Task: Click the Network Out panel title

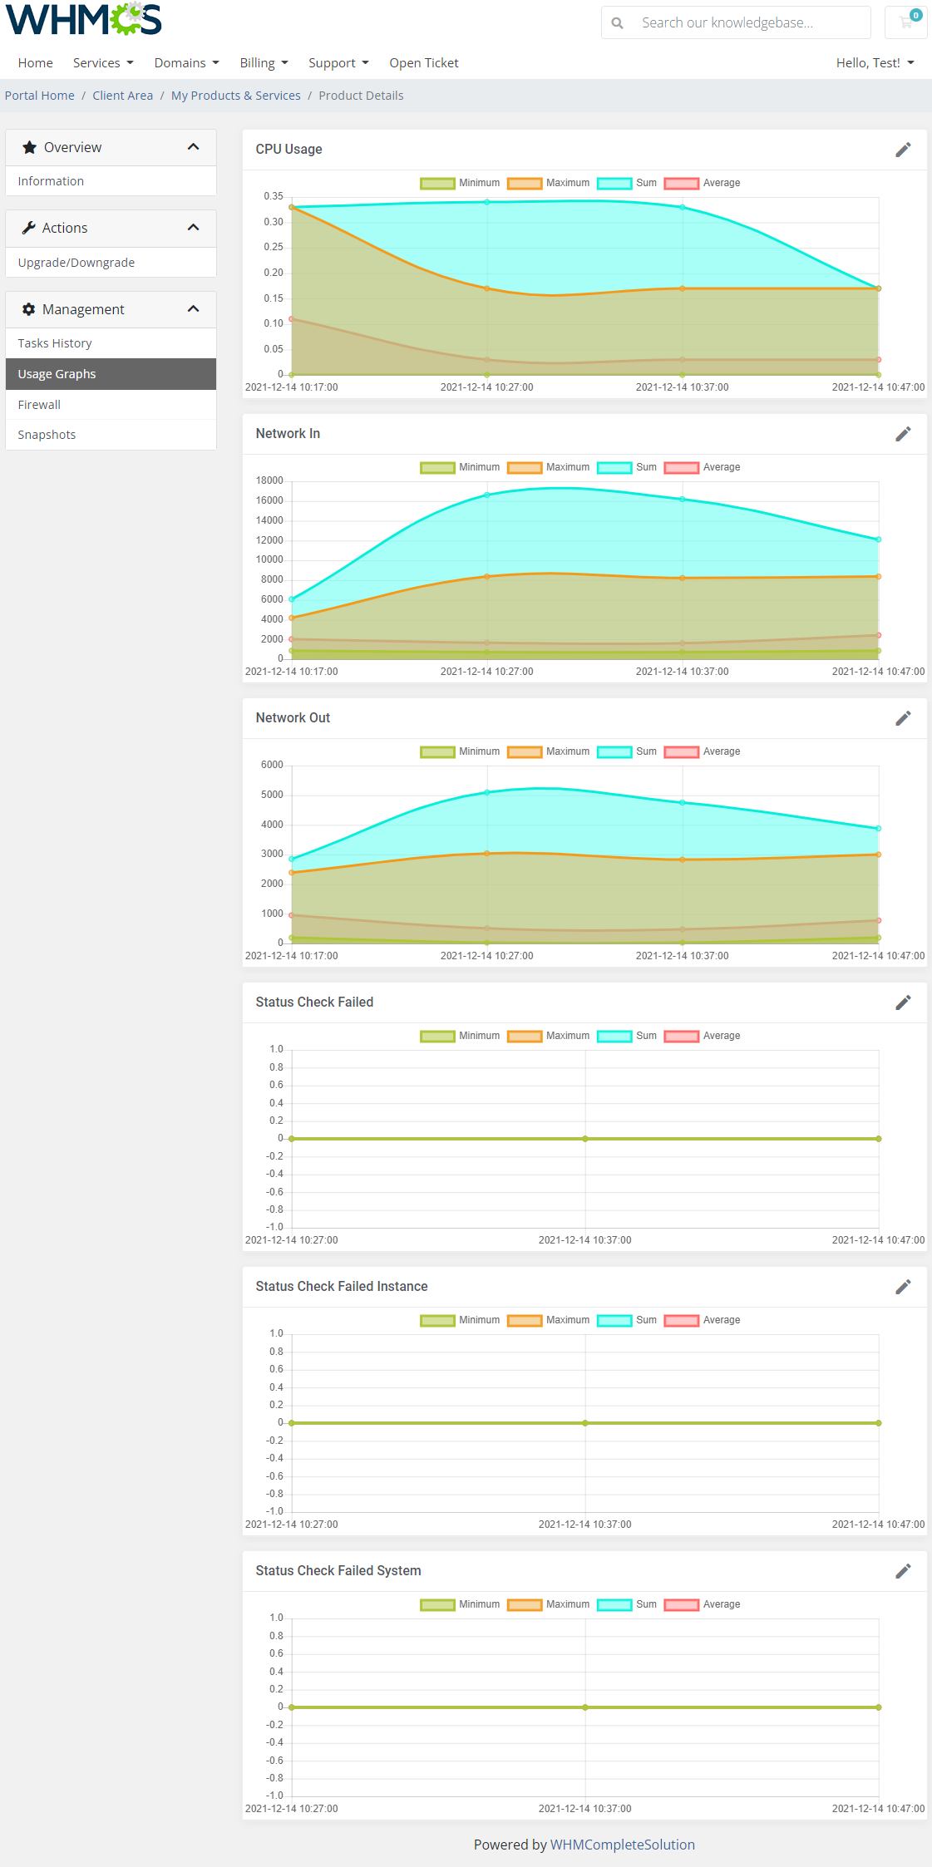Action: tap(293, 718)
